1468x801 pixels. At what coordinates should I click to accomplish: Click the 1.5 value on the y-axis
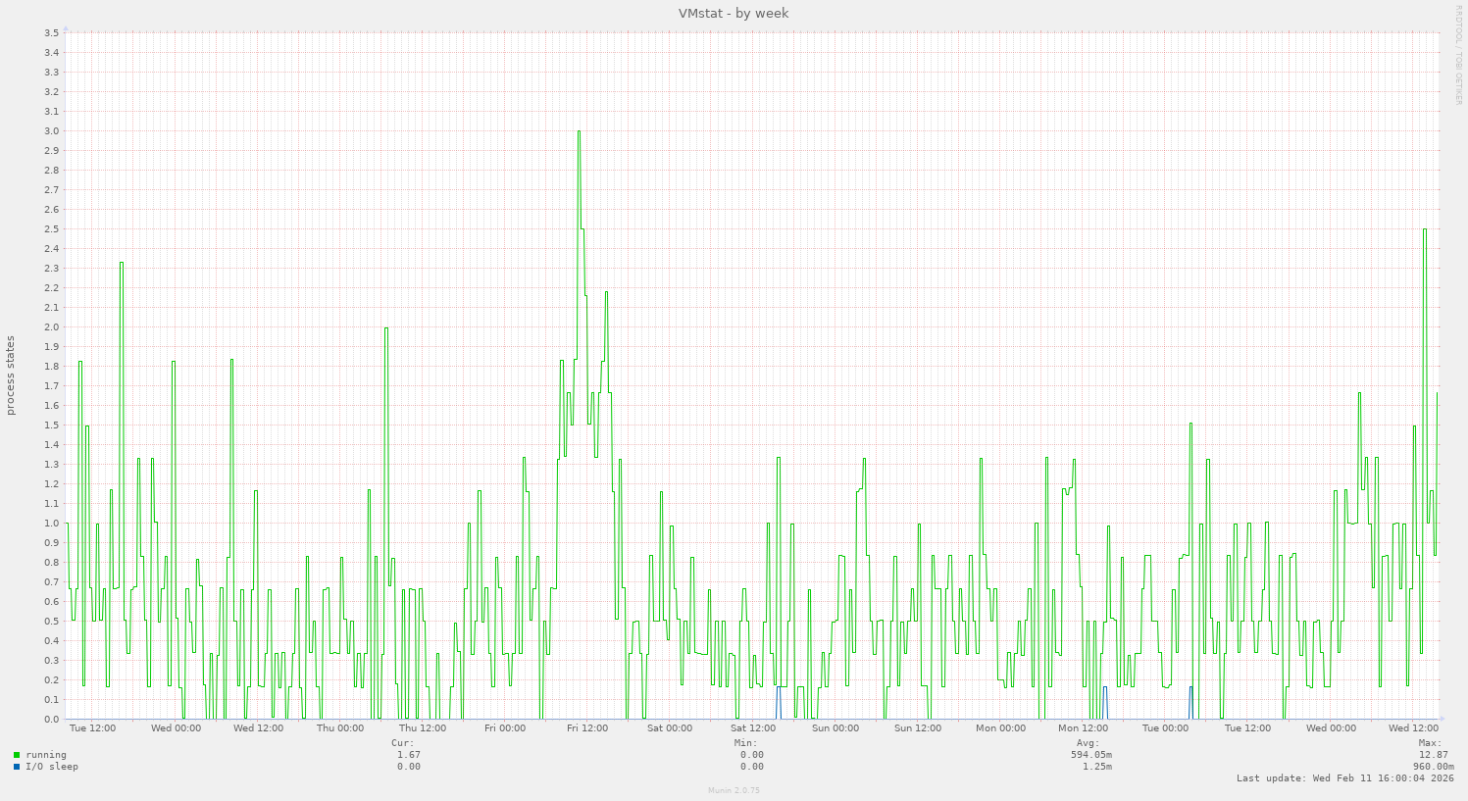(52, 426)
